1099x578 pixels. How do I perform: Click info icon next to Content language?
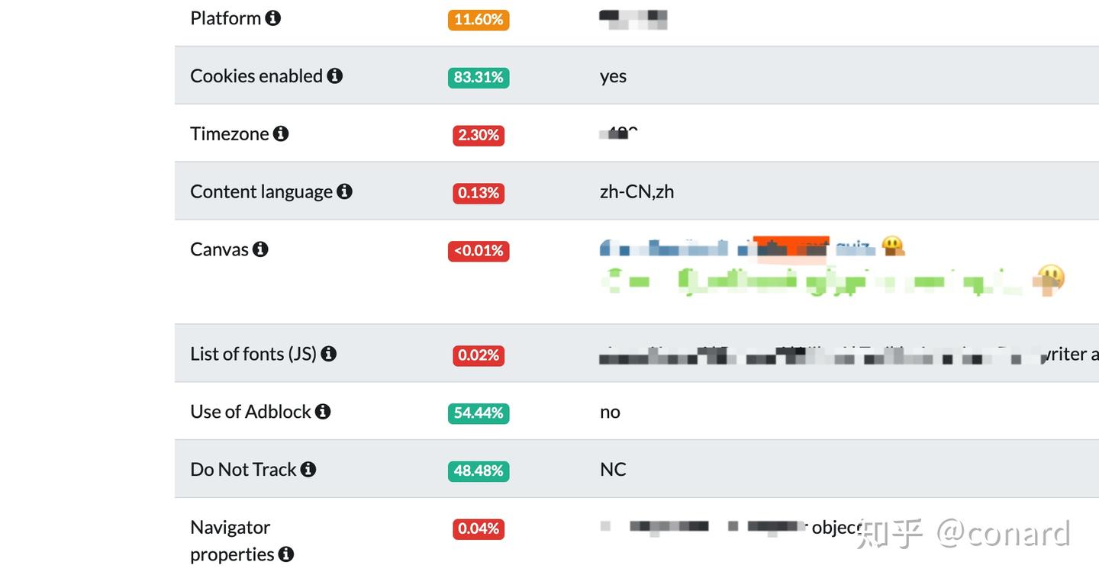point(345,191)
